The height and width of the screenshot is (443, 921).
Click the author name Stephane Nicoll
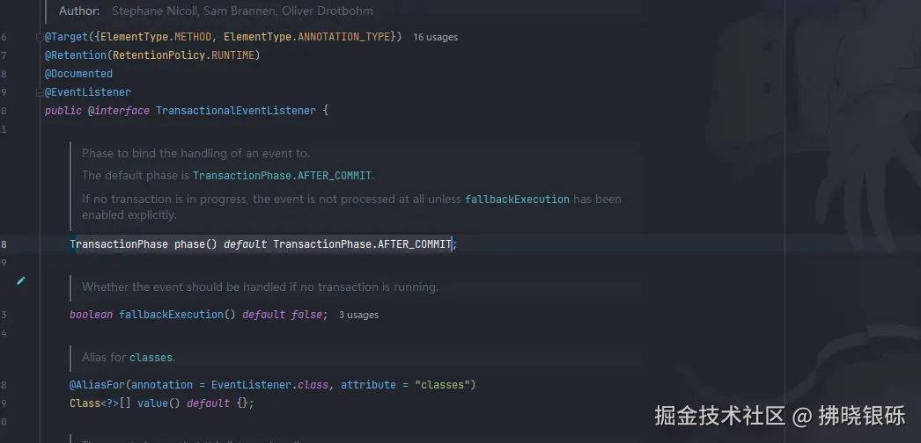pyautogui.click(x=154, y=11)
